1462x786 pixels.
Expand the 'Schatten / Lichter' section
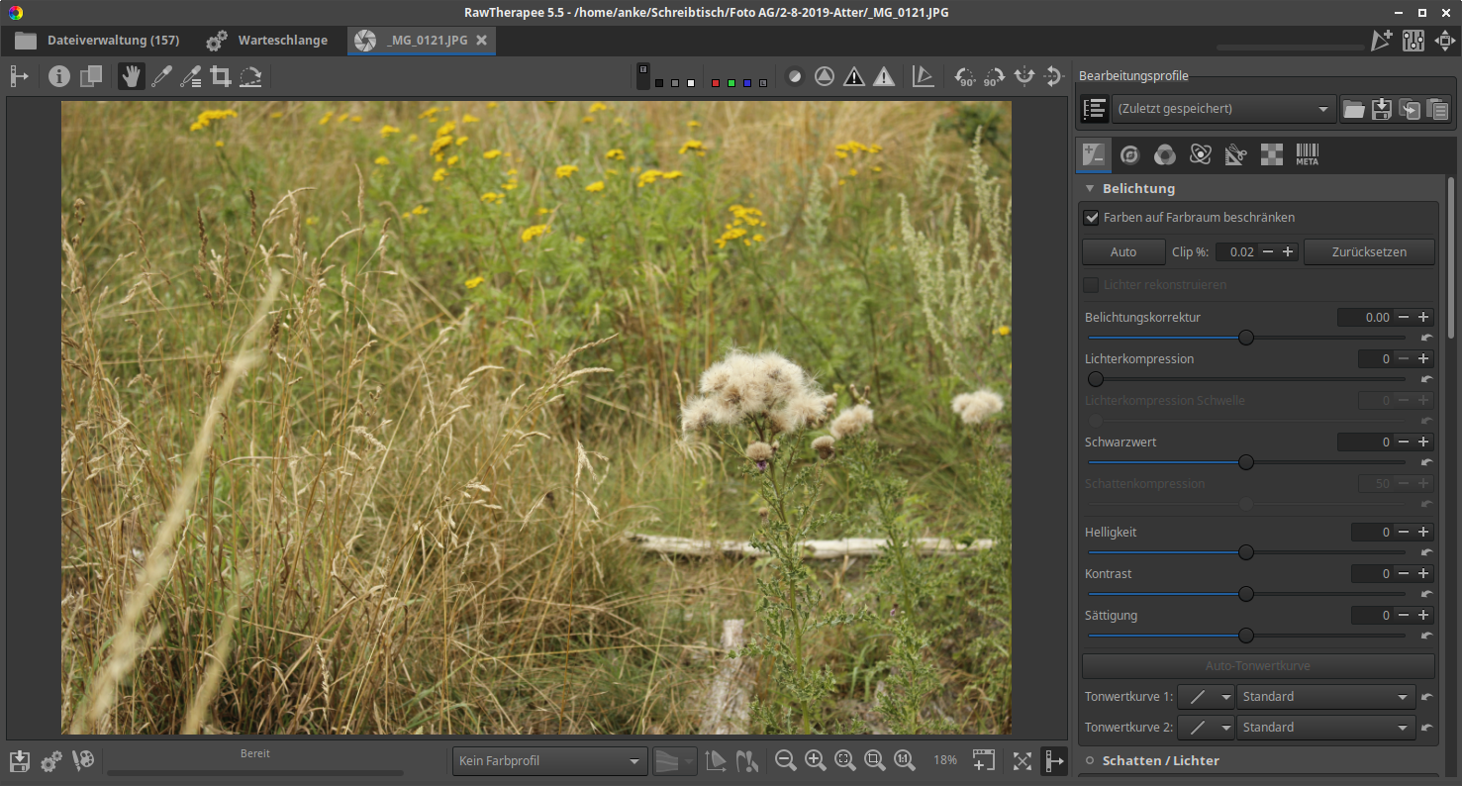pyautogui.click(x=1160, y=760)
